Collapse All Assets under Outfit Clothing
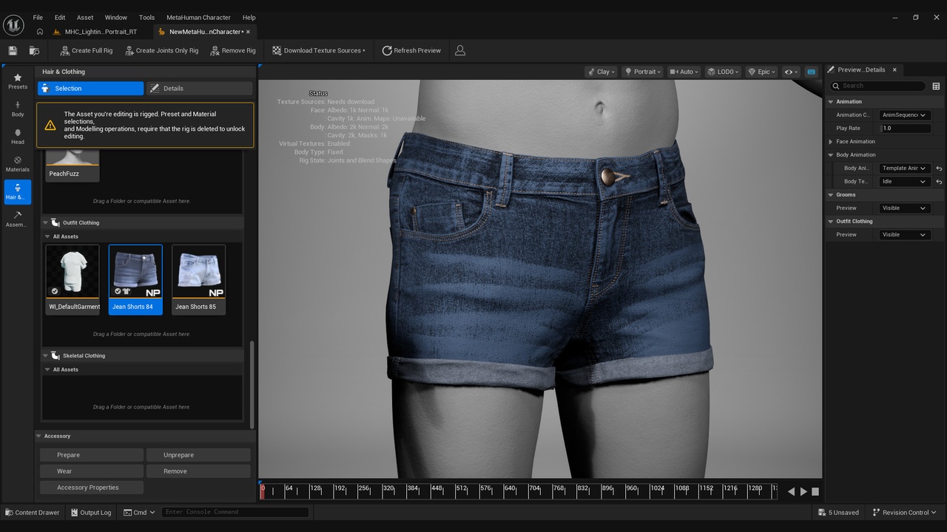Image resolution: width=947 pixels, height=532 pixels. (x=47, y=236)
